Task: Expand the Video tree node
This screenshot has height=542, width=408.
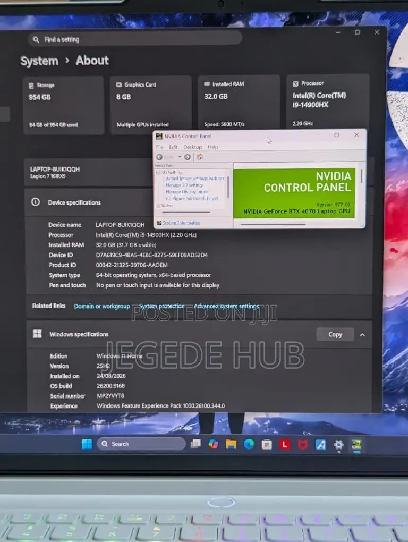Action: tap(158, 205)
